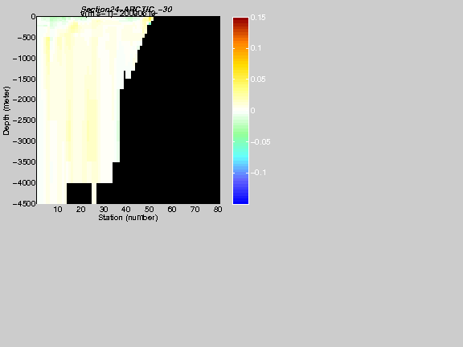Click station tick label 50
The image size is (463, 347).
tap(150, 210)
